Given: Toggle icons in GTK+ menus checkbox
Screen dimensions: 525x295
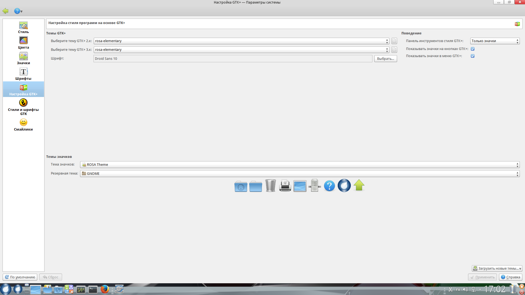Looking at the screenshot, I should coord(472,56).
